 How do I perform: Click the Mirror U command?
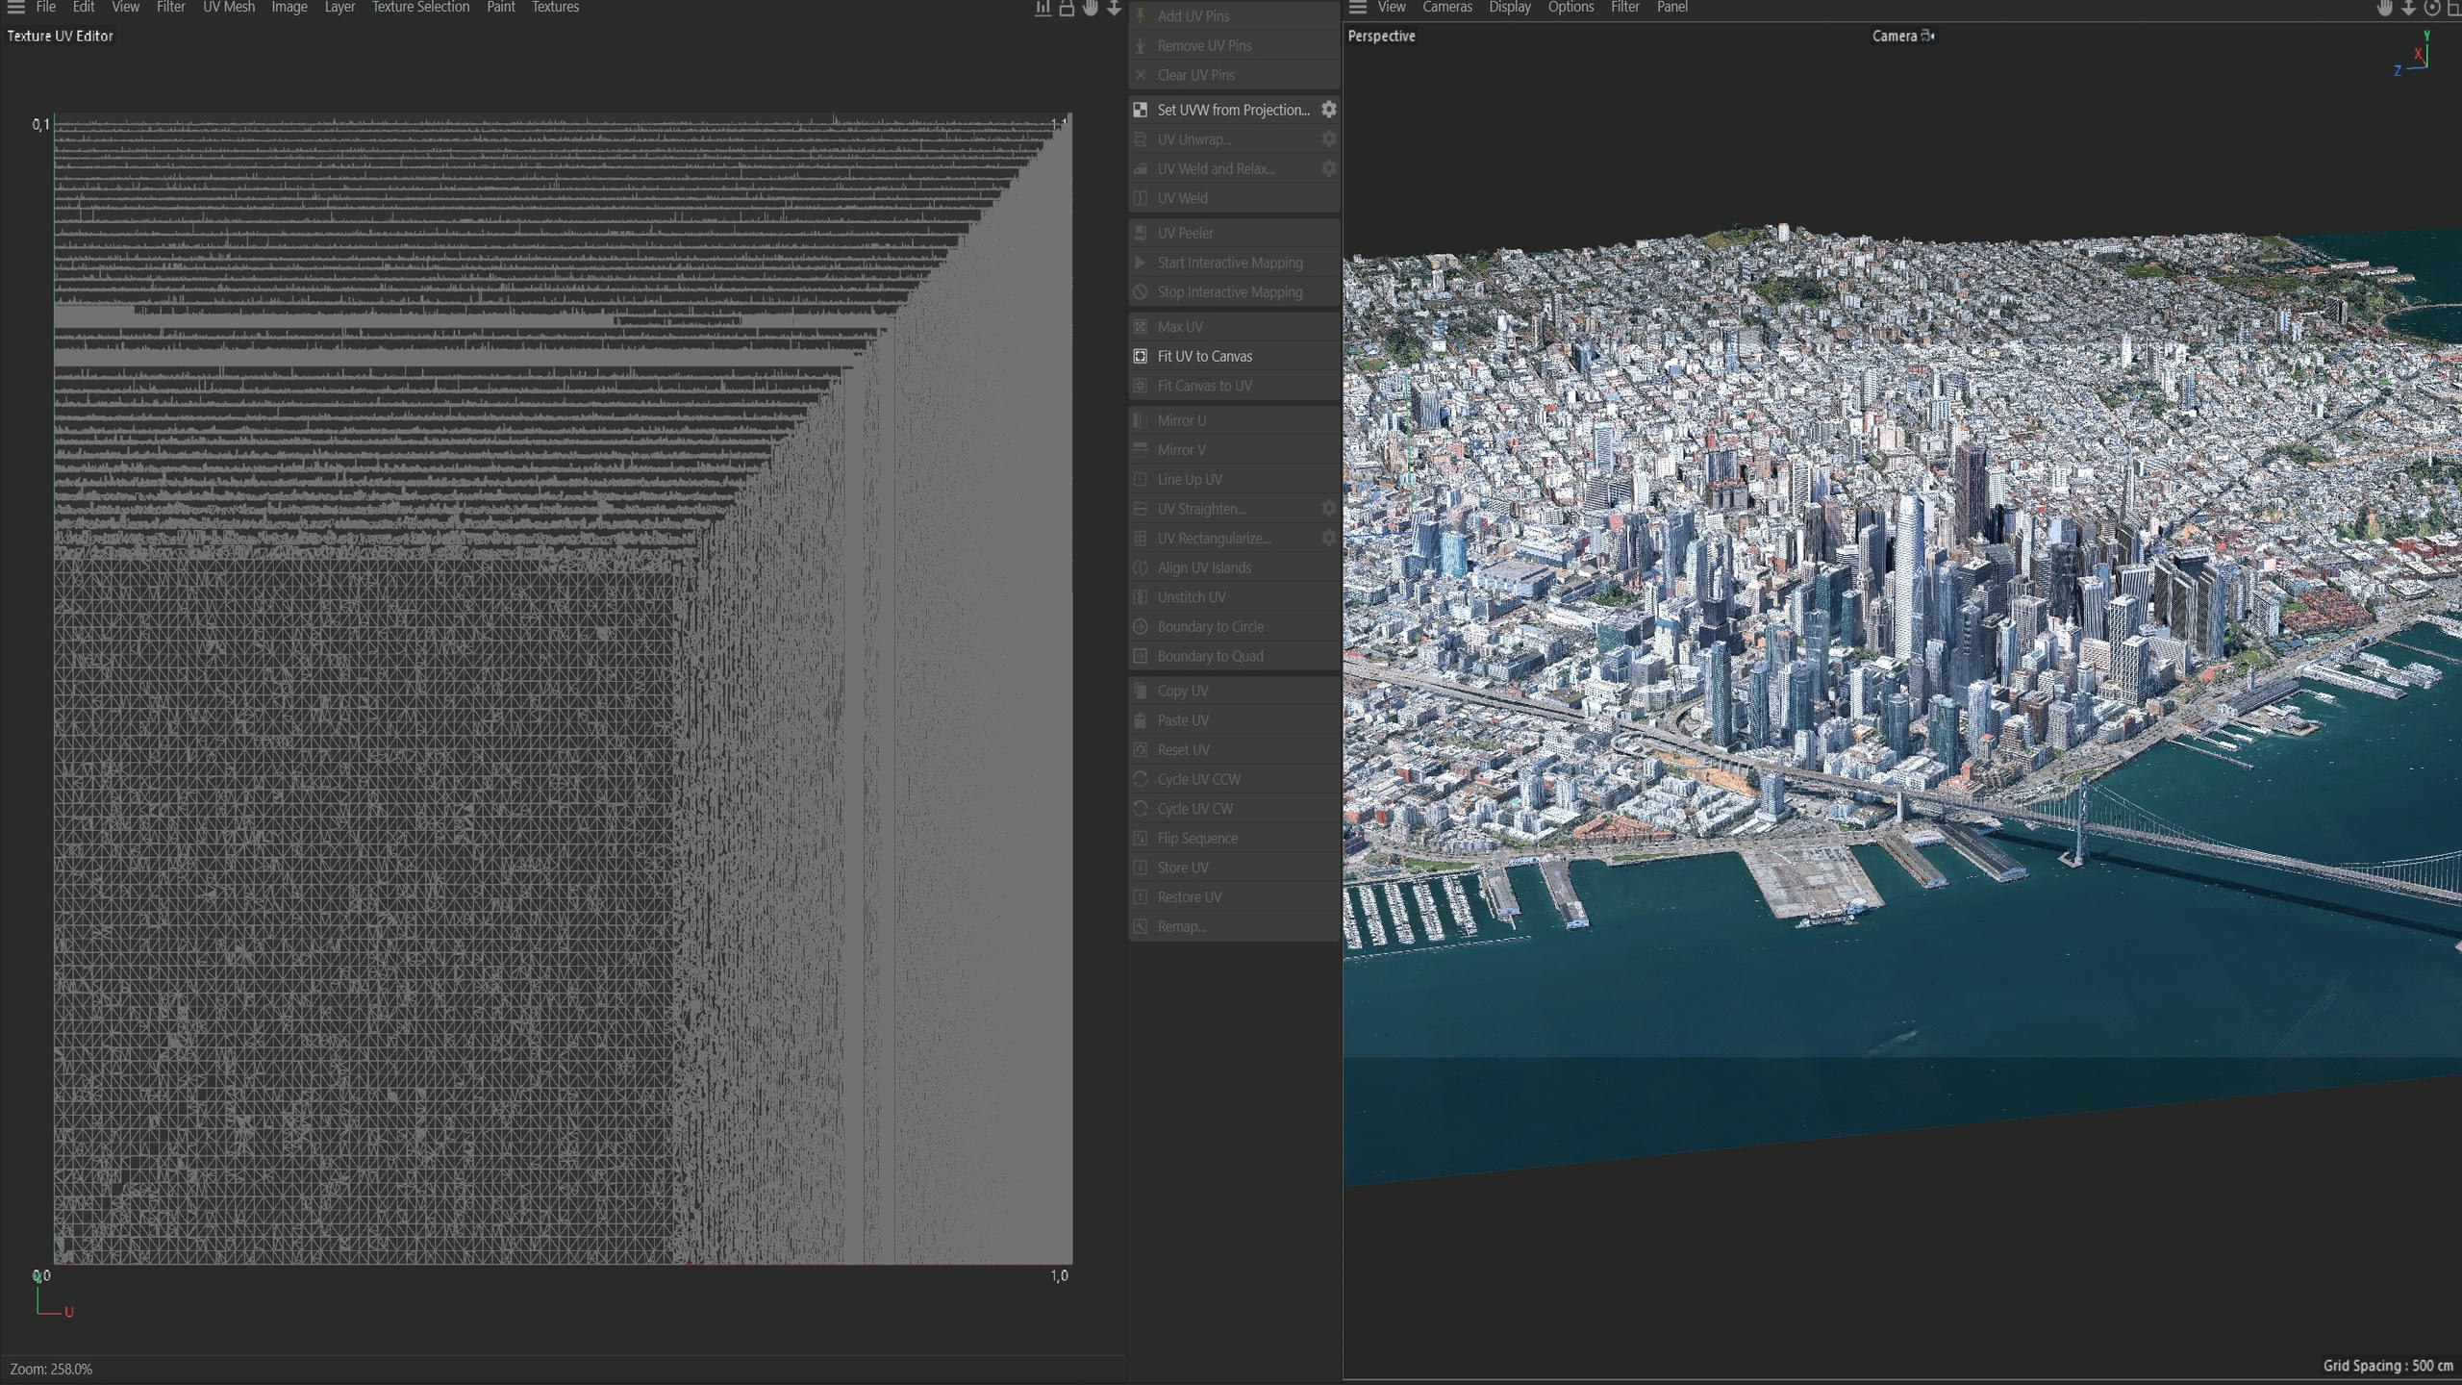click(1234, 420)
